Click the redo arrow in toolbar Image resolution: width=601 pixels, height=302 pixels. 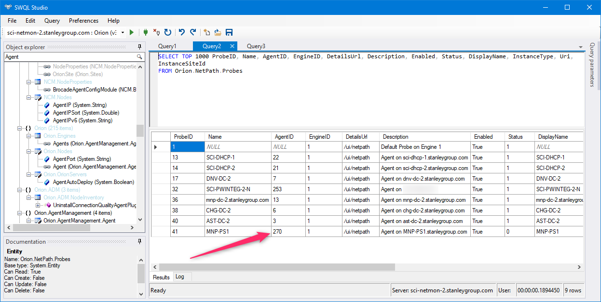[x=193, y=32]
